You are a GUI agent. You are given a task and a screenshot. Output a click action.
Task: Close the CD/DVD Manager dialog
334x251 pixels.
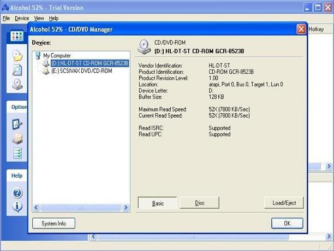coord(301,29)
